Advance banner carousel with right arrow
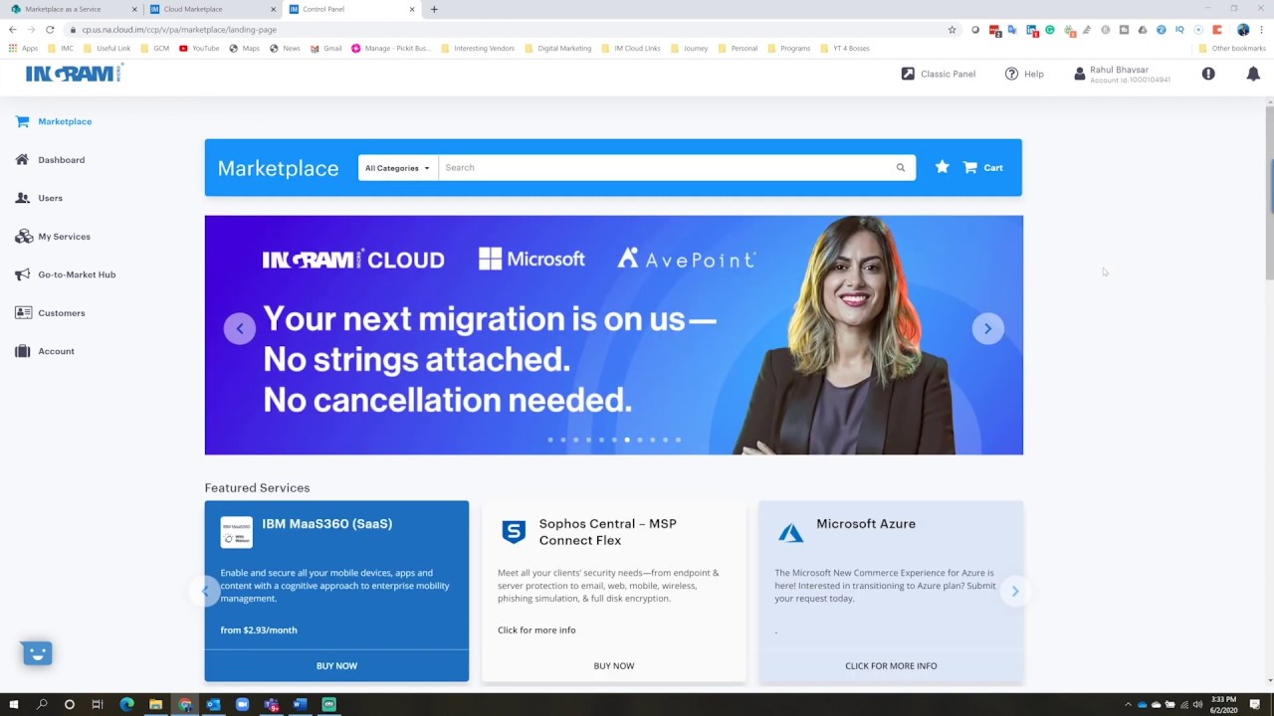The image size is (1274, 716). tap(987, 329)
